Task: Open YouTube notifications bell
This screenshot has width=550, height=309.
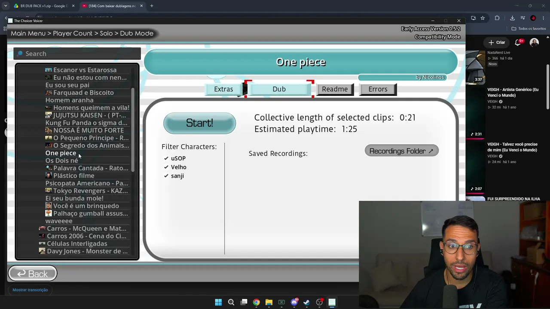Action: [x=518, y=42]
